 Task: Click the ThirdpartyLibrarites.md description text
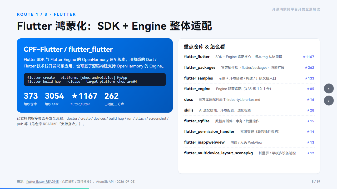(x=229, y=99)
